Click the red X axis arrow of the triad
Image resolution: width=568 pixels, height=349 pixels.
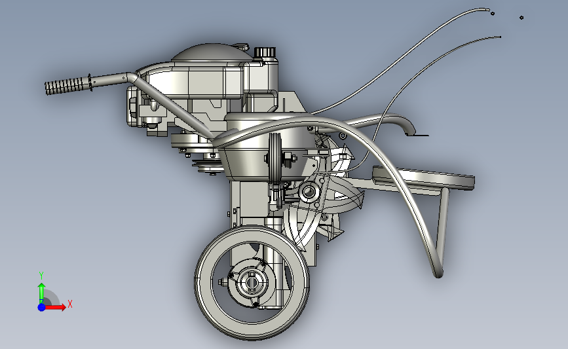(55, 307)
